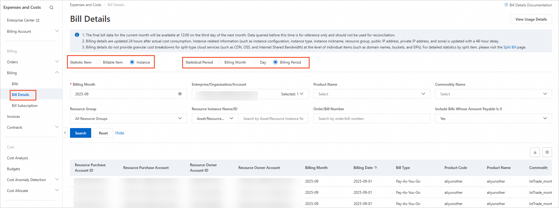Click the Resource Owner Account column header

pyautogui.click(x=259, y=167)
